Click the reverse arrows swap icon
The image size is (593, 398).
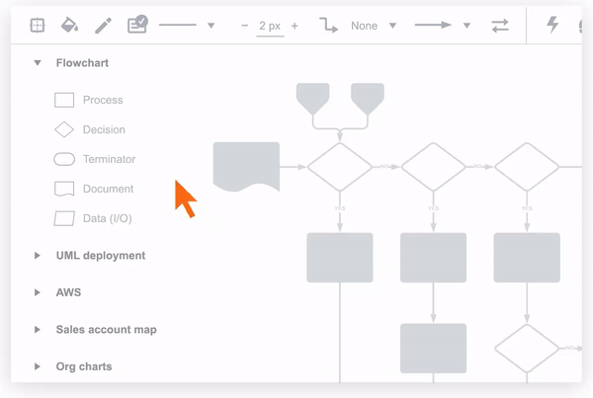click(500, 26)
